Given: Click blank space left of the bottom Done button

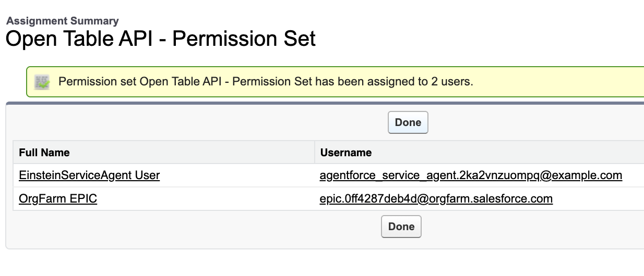Looking at the screenshot, I should click(209, 227).
